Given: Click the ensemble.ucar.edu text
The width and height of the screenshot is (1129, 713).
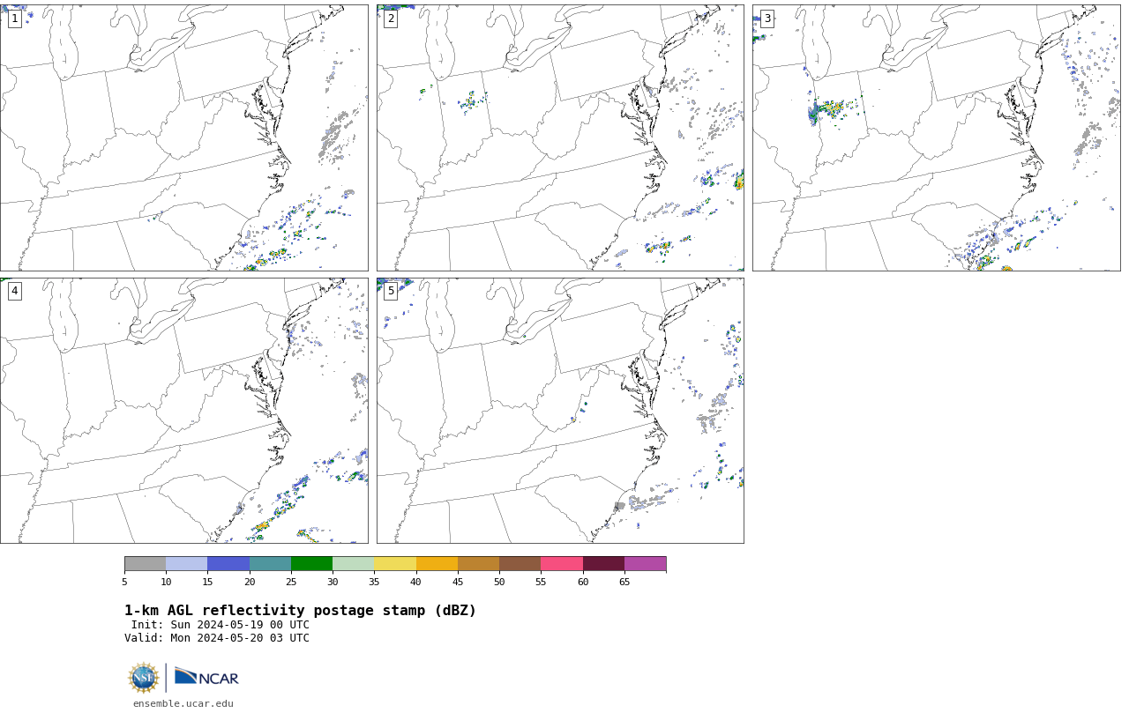Looking at the screenshot, I should (x=183, y=703).
